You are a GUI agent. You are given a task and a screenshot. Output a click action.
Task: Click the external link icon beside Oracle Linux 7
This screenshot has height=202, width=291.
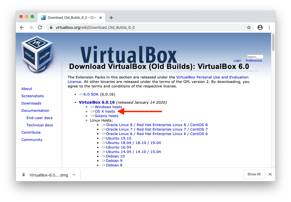coord(104,129)
